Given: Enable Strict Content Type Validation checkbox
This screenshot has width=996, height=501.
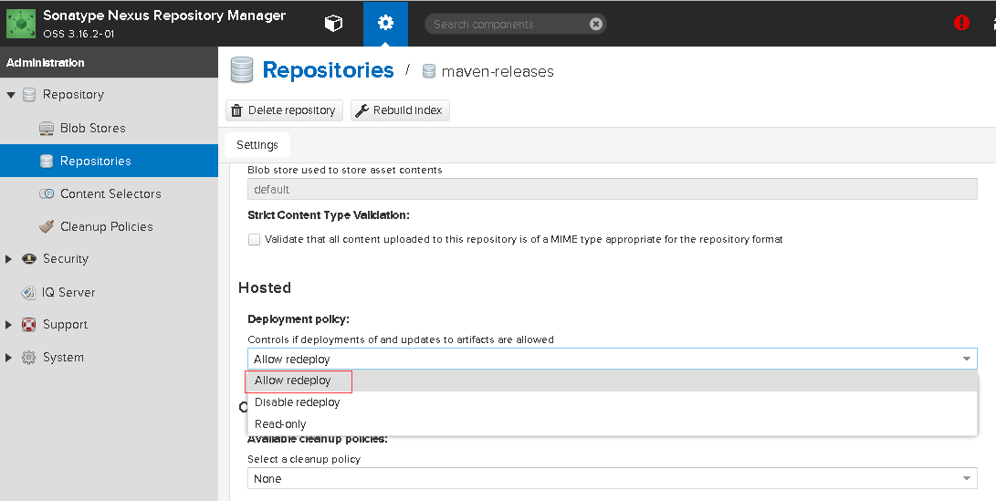Looking at the screenshot, I should coord(254,239).
